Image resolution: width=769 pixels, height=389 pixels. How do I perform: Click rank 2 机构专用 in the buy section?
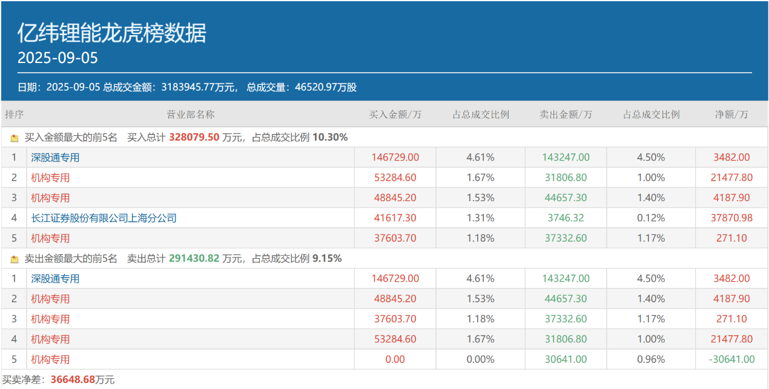pos(50,178)
